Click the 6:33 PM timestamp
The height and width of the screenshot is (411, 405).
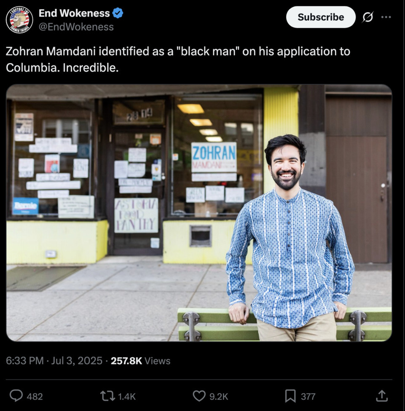(24, 361)
